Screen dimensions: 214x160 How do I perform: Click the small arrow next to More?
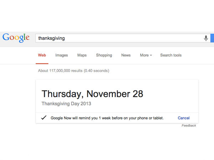coord(151,55)
